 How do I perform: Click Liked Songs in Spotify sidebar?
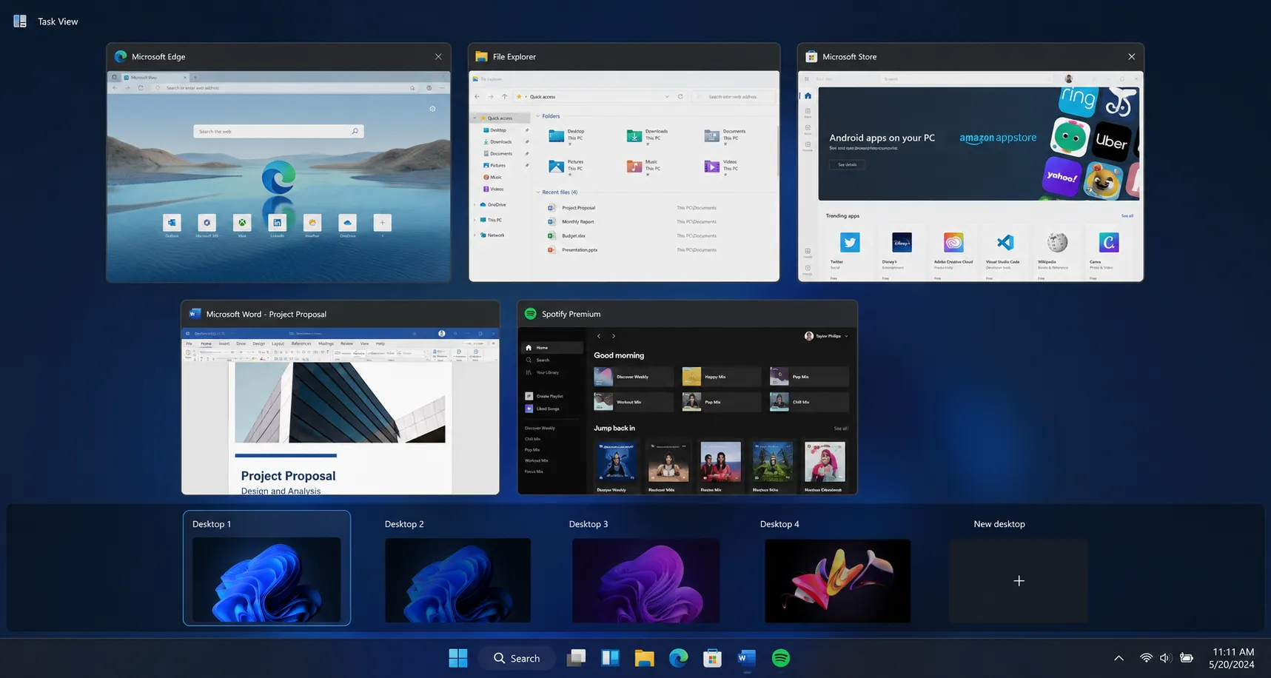click(x=543, y=409)
